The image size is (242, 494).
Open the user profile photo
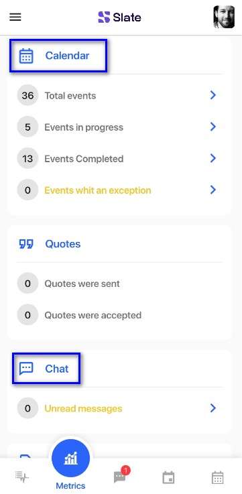(x=224, y=17)
